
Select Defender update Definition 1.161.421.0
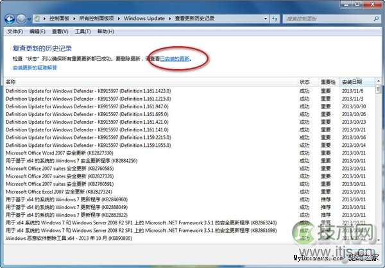(x=87, y=122)
